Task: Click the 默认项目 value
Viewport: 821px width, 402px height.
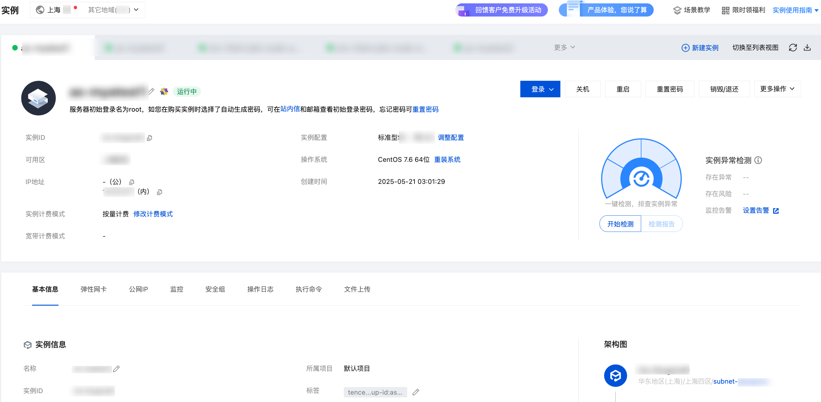Action: (357, 369)
